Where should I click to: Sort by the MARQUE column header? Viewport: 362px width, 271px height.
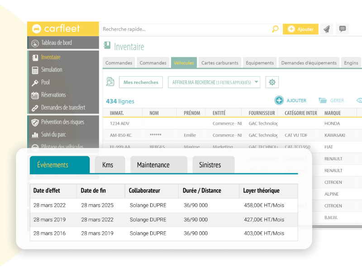coord(333,113)
